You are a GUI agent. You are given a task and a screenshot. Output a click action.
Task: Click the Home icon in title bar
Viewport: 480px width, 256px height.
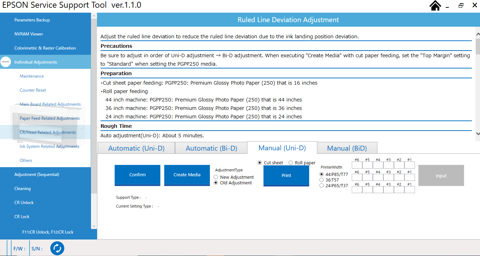pos(435,6)
